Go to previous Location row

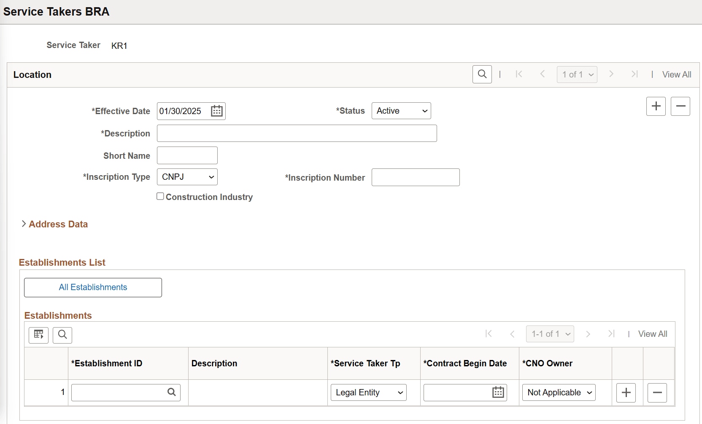(543, 75)
